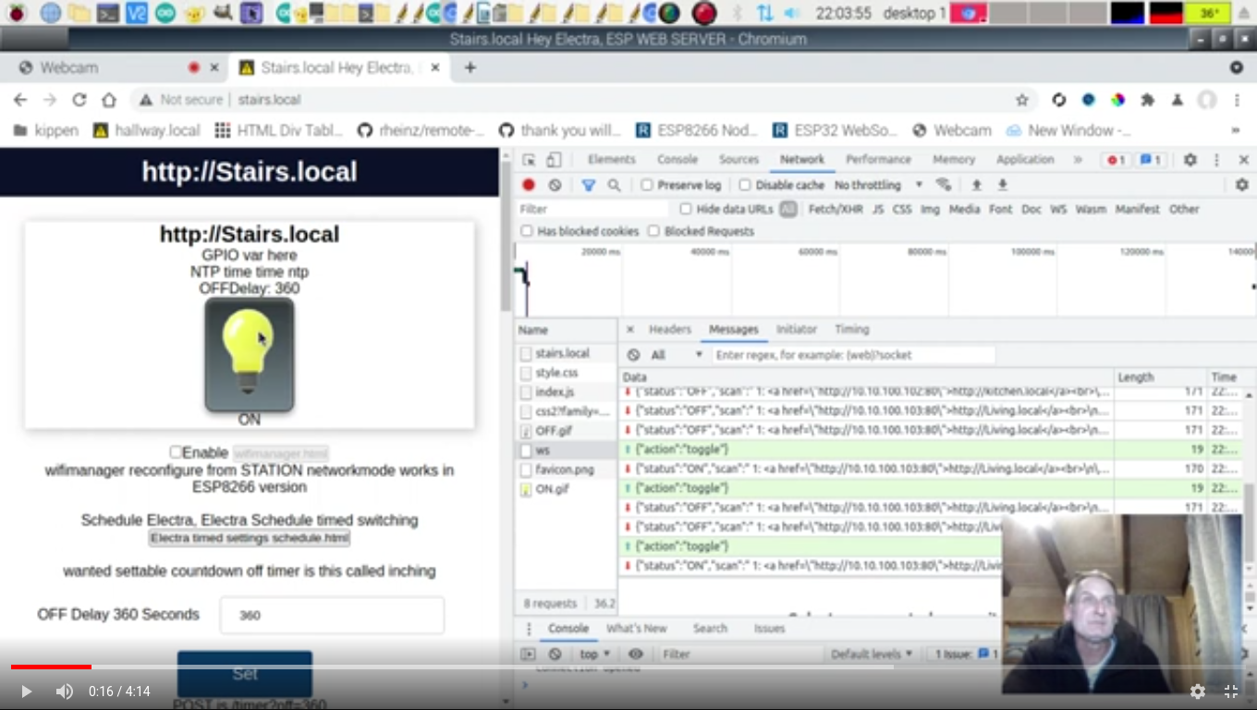
Task: Toggle the device toolbar icon in DevTools
Action: 552,159
